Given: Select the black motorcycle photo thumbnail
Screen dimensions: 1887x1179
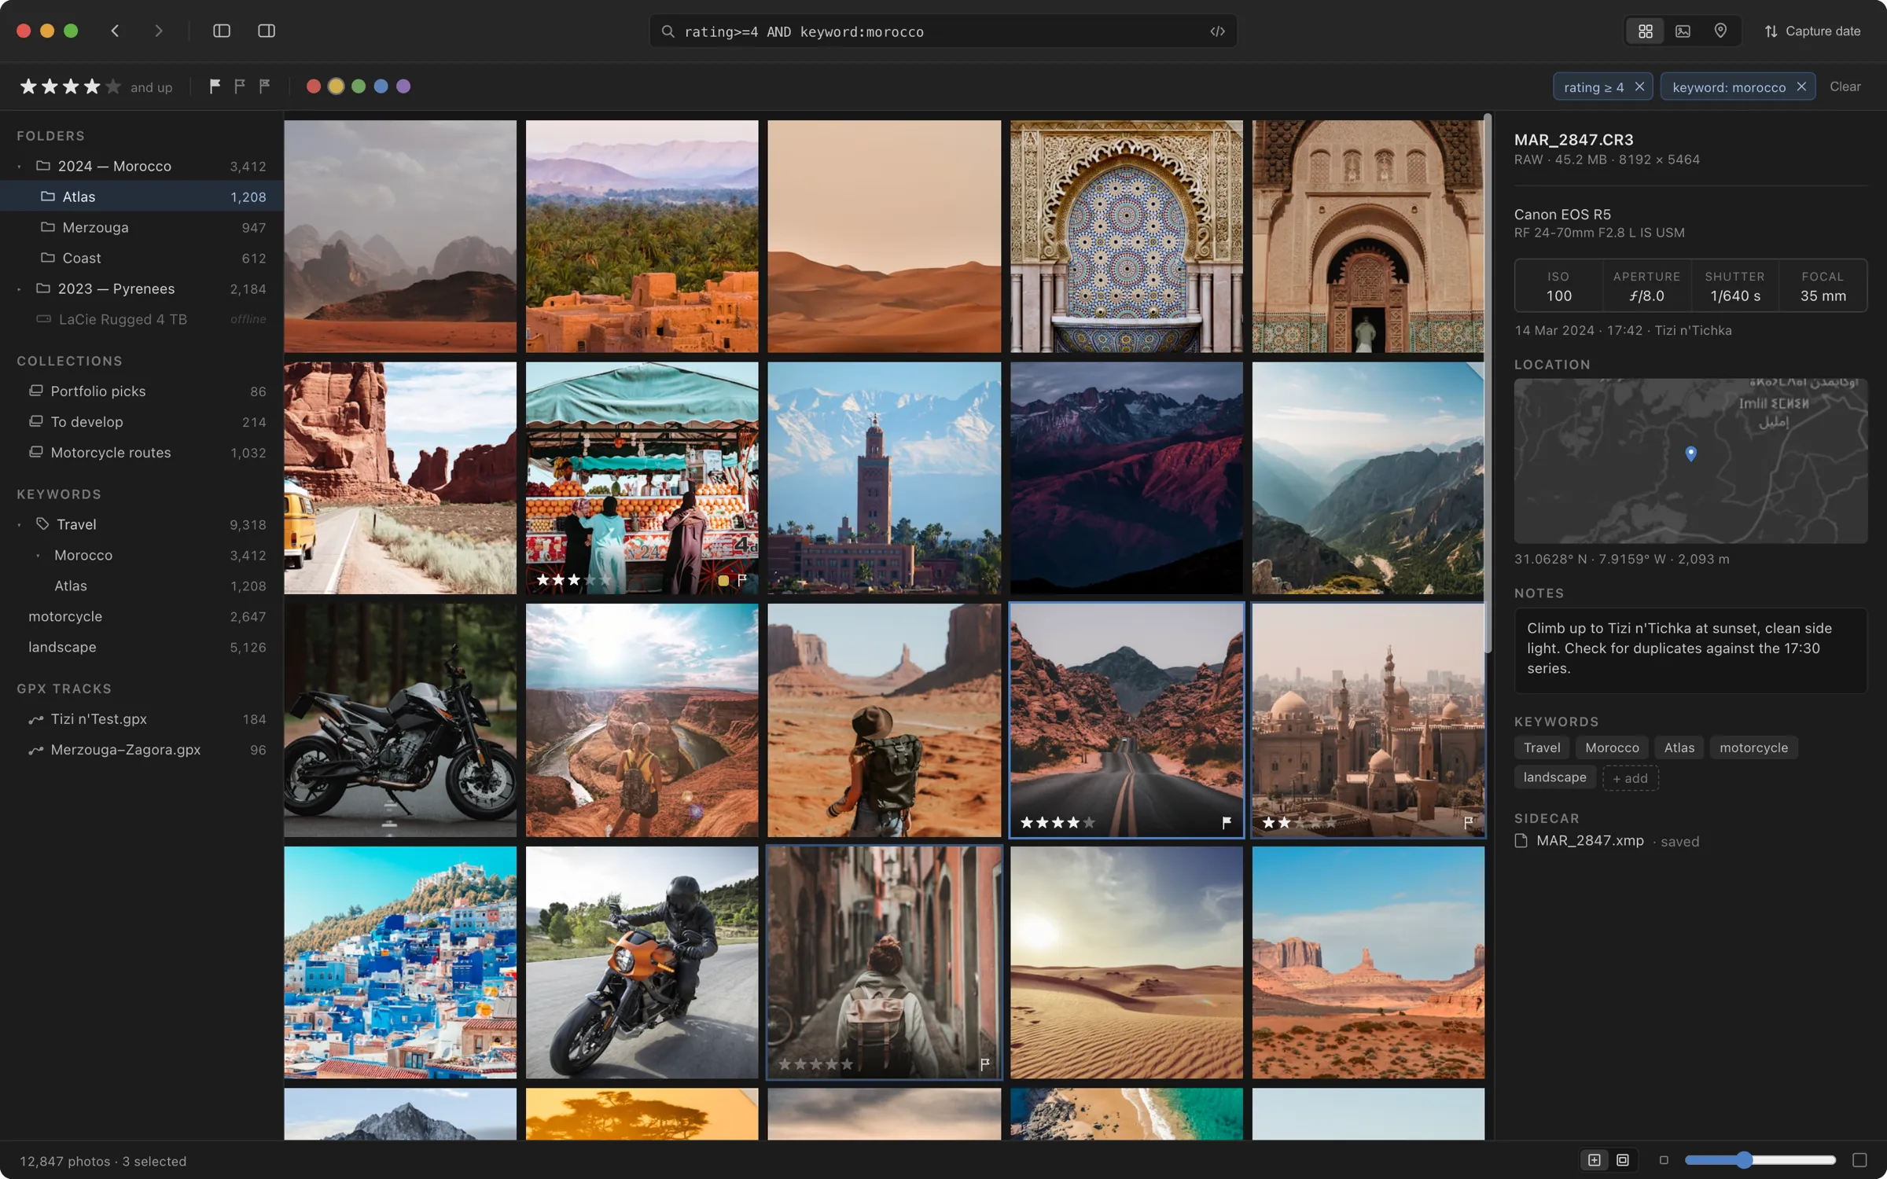Looking at the screenshot, I should click(400, 719).
